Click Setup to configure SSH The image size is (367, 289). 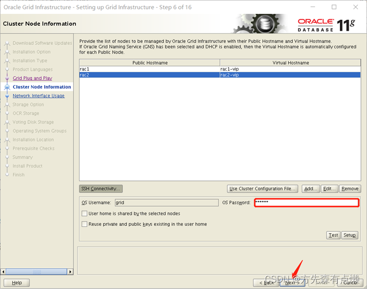(349, 235)
